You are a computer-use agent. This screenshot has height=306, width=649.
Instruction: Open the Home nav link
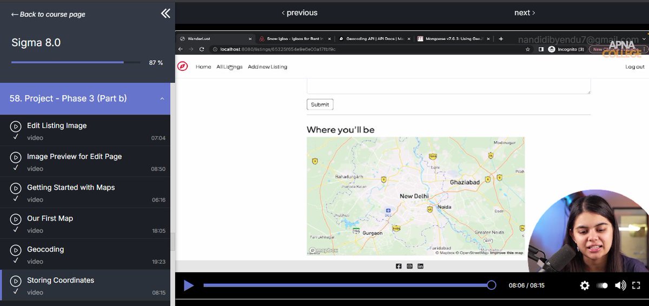(203, 67)
